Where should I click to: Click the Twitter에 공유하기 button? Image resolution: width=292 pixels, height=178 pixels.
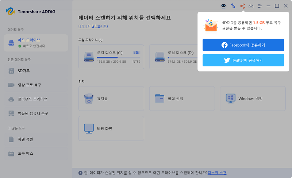243,60
